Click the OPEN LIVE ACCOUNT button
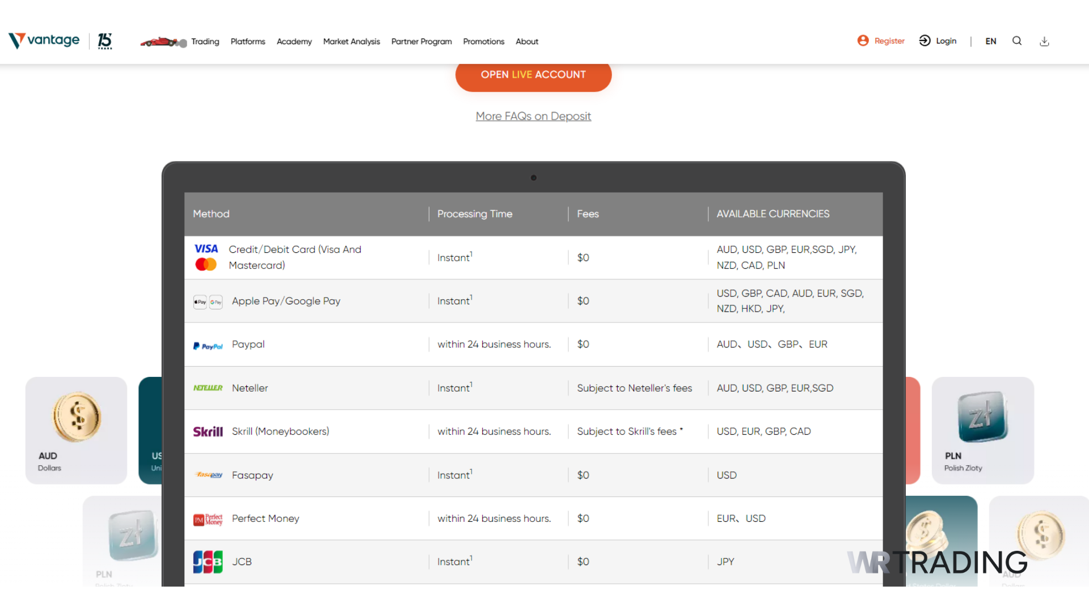 (x=533, y=74)
